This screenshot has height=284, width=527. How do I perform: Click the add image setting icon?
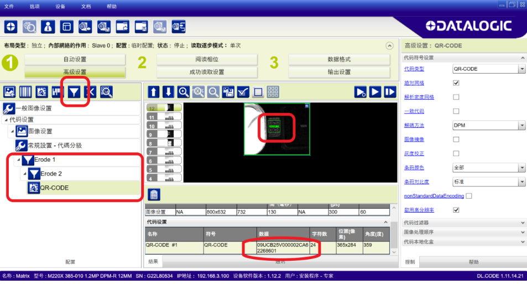[x=10, y=92]
